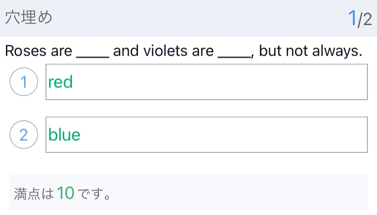Click the word Roses in the question
377x215 pixels.
coord(25,51)
